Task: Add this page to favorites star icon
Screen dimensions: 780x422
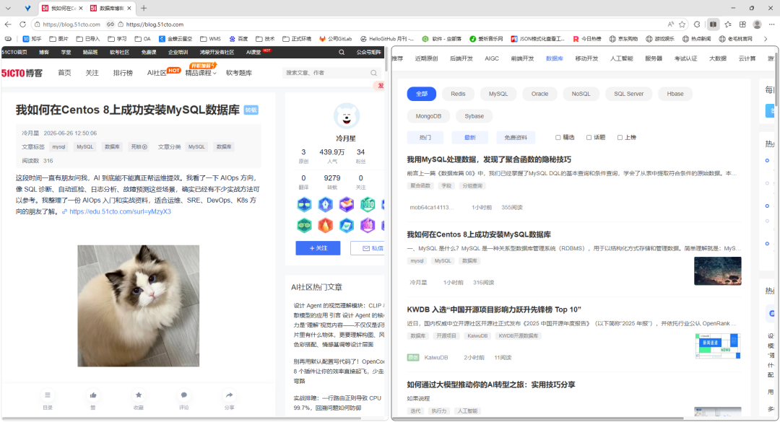Action: point(682,25)
